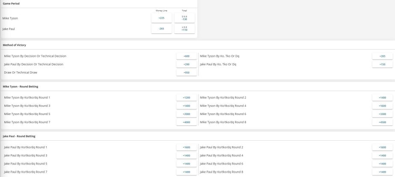Click 'Mike Tyson By Ko, Tko Or Dq' label
This screenshot has width=395, height=177.
pyautogui.click(x=220, y=56)
